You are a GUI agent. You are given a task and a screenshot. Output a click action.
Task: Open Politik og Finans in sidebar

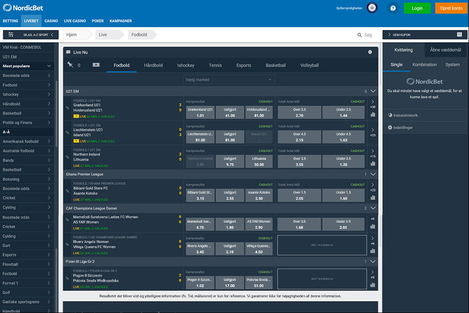[27, 122]
